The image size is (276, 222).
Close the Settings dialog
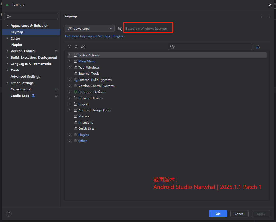click(270, 5)
